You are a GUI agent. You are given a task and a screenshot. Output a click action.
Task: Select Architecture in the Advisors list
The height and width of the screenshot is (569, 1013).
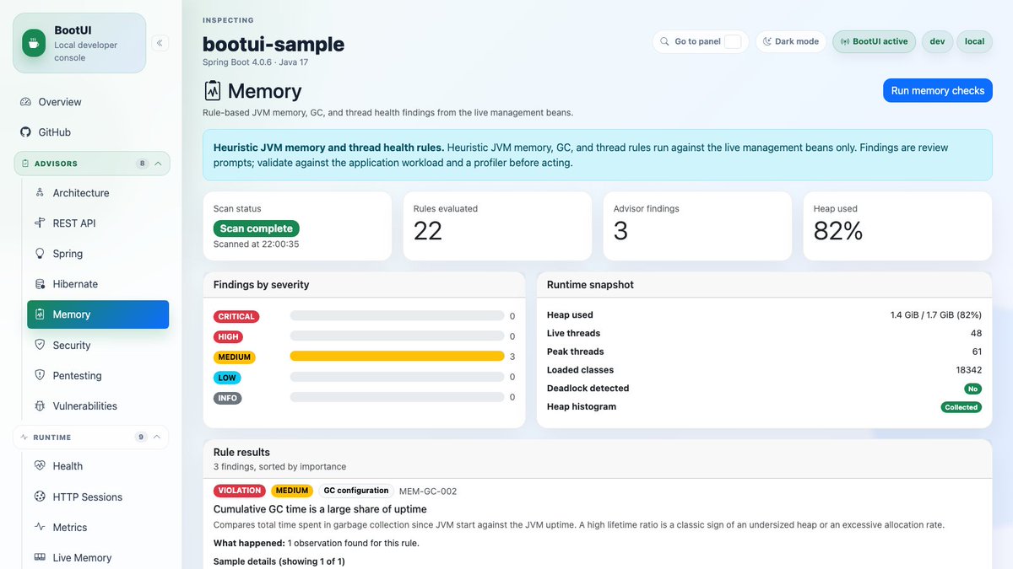pyautogui.click(x=98, y=193)
